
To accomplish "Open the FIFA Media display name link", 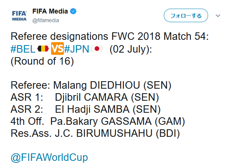I will [x=50, y=11].
